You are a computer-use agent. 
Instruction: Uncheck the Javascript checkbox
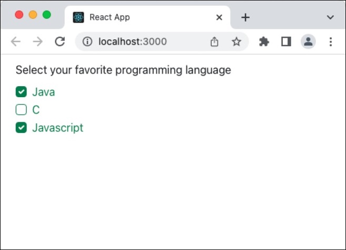pyautogui.click(x=21, y=128)
